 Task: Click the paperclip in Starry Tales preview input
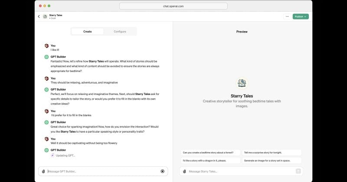[184, 172]
